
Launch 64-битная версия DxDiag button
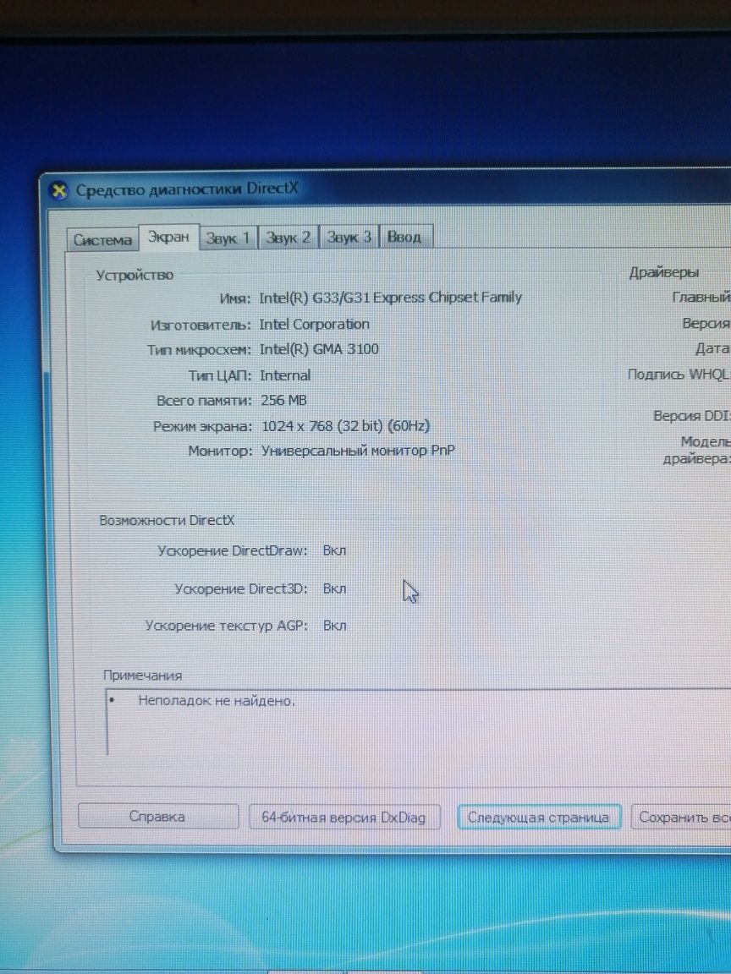tap(344, 817)
